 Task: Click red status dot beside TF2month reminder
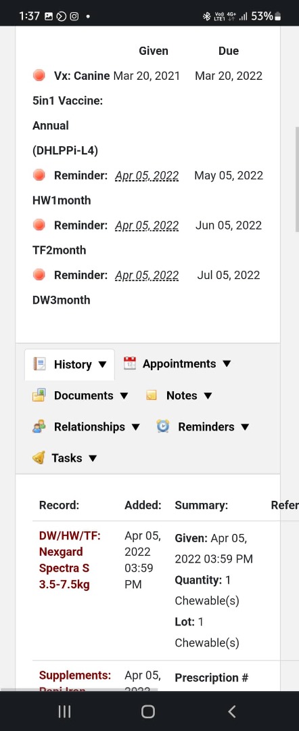click(x=39, y=225)
